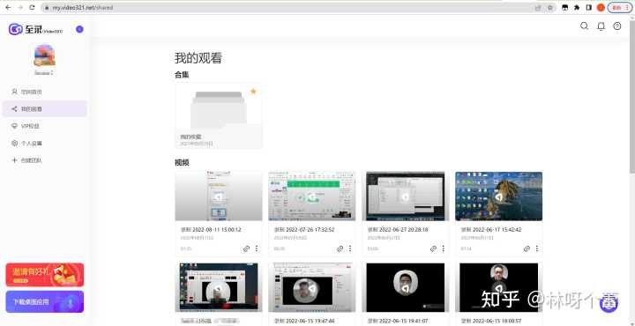Open the help question-mark icon
Viewport: 635px width, 326px height.
[x=617, y=26]
